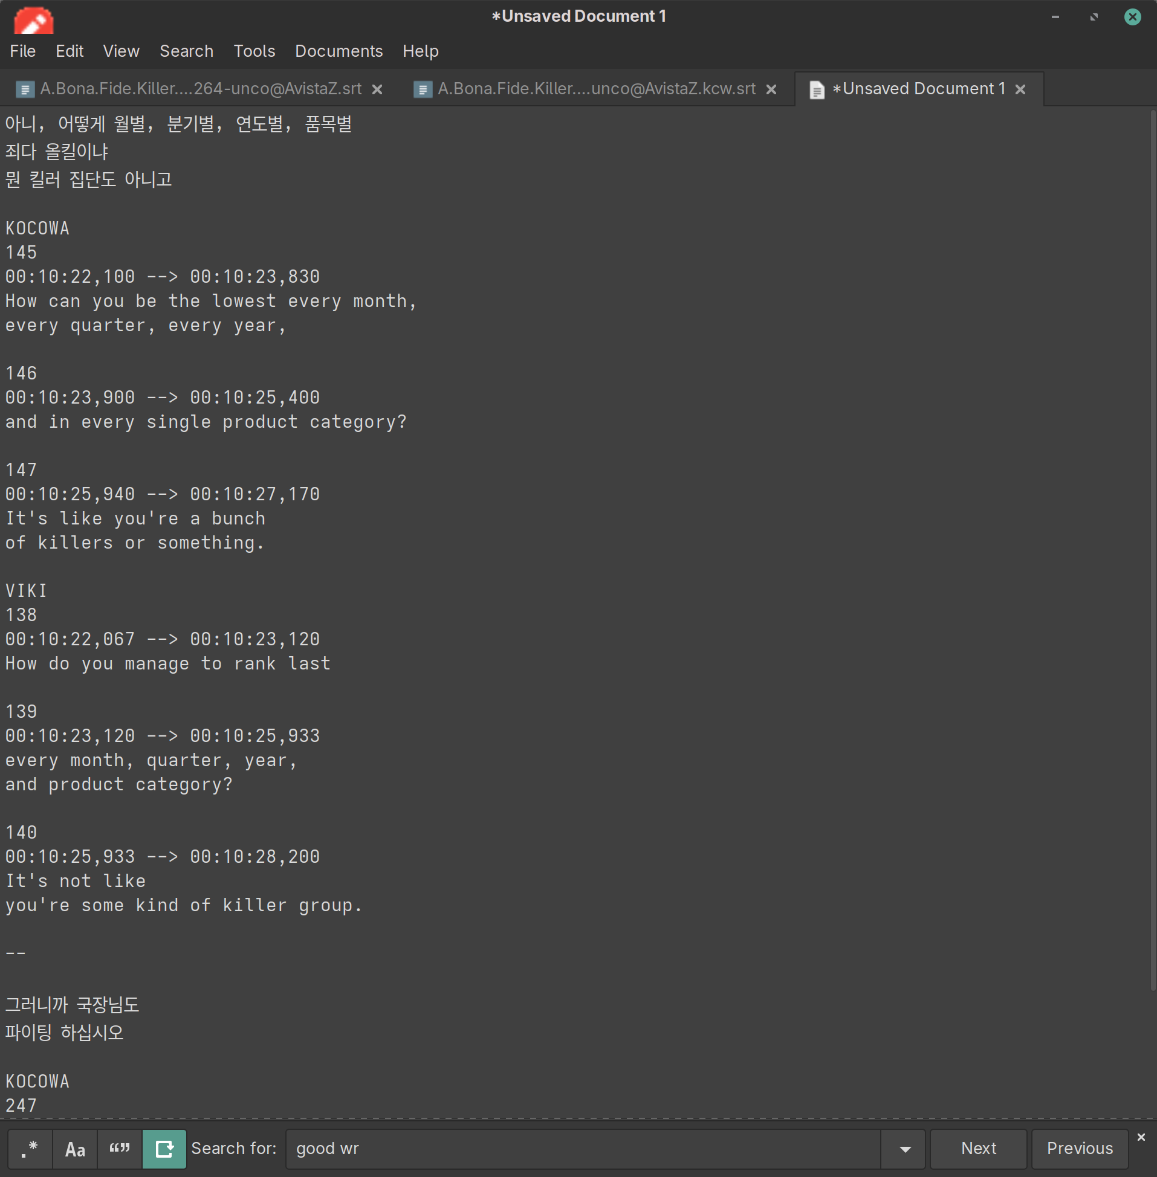
Task: Expand the search history dropdown
Action: pyautogui.click(x=905, y=1149)
